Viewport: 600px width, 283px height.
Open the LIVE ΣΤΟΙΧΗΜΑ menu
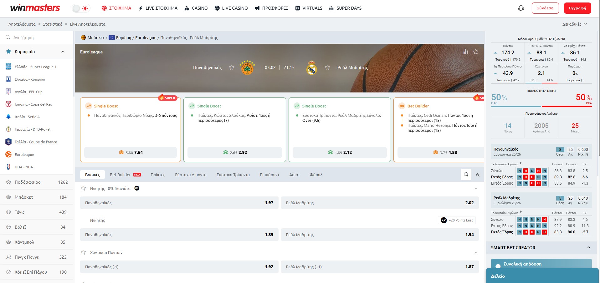pos(158,8)
